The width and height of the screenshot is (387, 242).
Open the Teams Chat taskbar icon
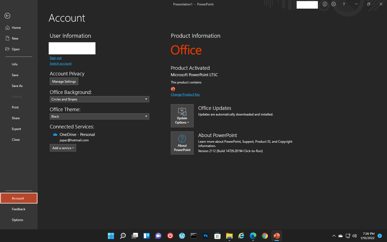click(x=158, y=236)
